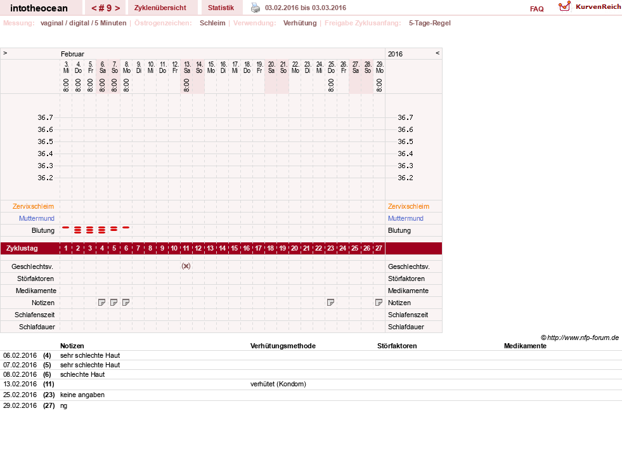Open the note icon on cycle day 23
This screenshot has width=622, height=472.
(x=330, y=303)
